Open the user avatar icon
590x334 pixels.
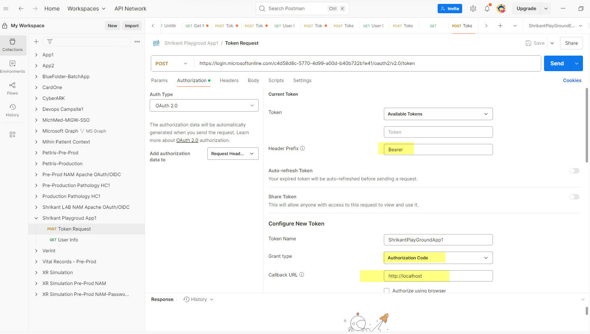point(501,9)
